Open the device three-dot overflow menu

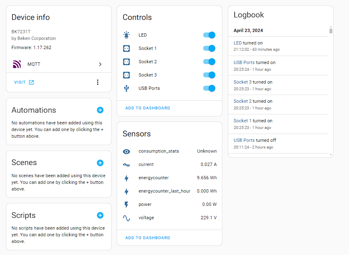tap(98, 82)
